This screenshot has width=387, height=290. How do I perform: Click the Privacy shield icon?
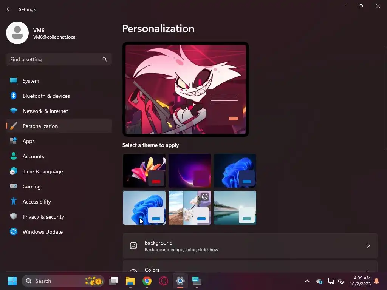click(14, 216)
